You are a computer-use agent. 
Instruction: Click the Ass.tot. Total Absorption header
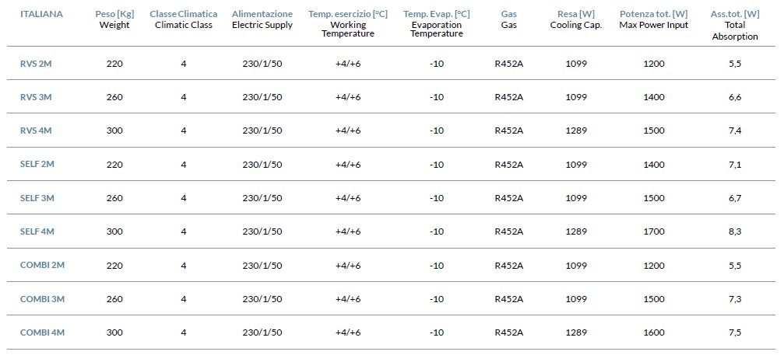click(x=735, y=26)
